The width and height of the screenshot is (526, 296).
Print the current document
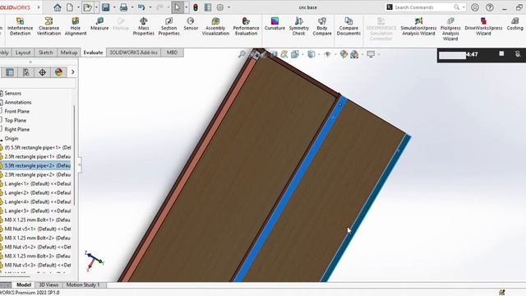123,7
